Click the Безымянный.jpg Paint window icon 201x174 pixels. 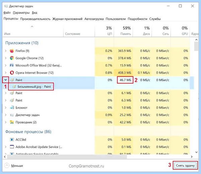[x=14, y=86]
